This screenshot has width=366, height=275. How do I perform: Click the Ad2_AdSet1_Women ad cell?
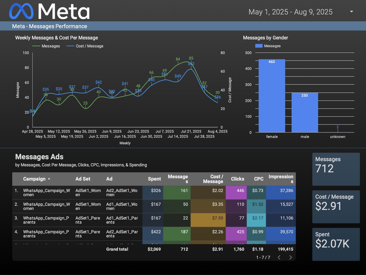[122, 193]
